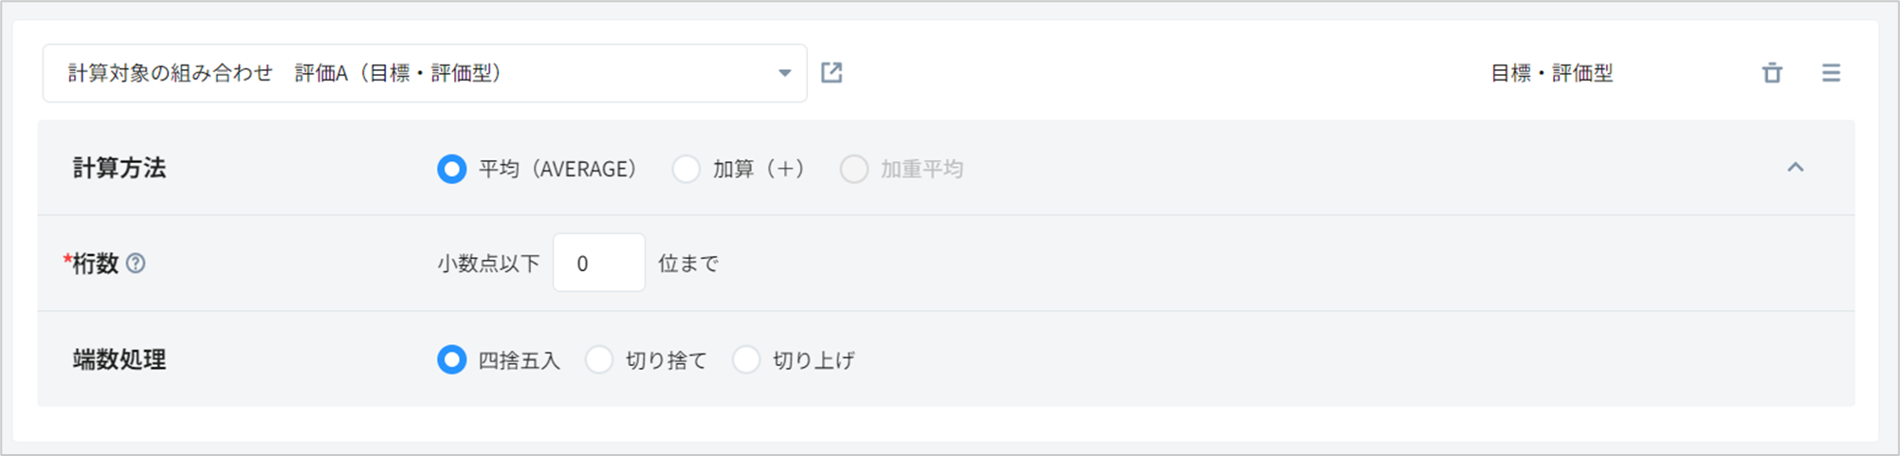Choose the 切り捨て rounding option
The width and height of the screenshot is (1900, 456).
[x=599, y=360]
